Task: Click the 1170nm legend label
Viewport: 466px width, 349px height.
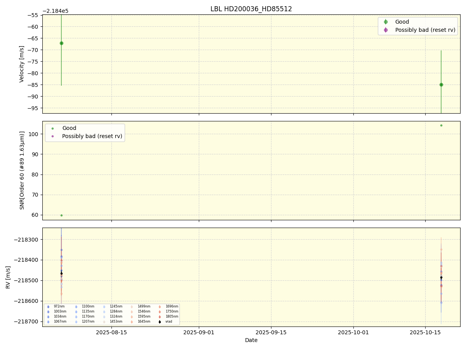Action: pos(88,316)
